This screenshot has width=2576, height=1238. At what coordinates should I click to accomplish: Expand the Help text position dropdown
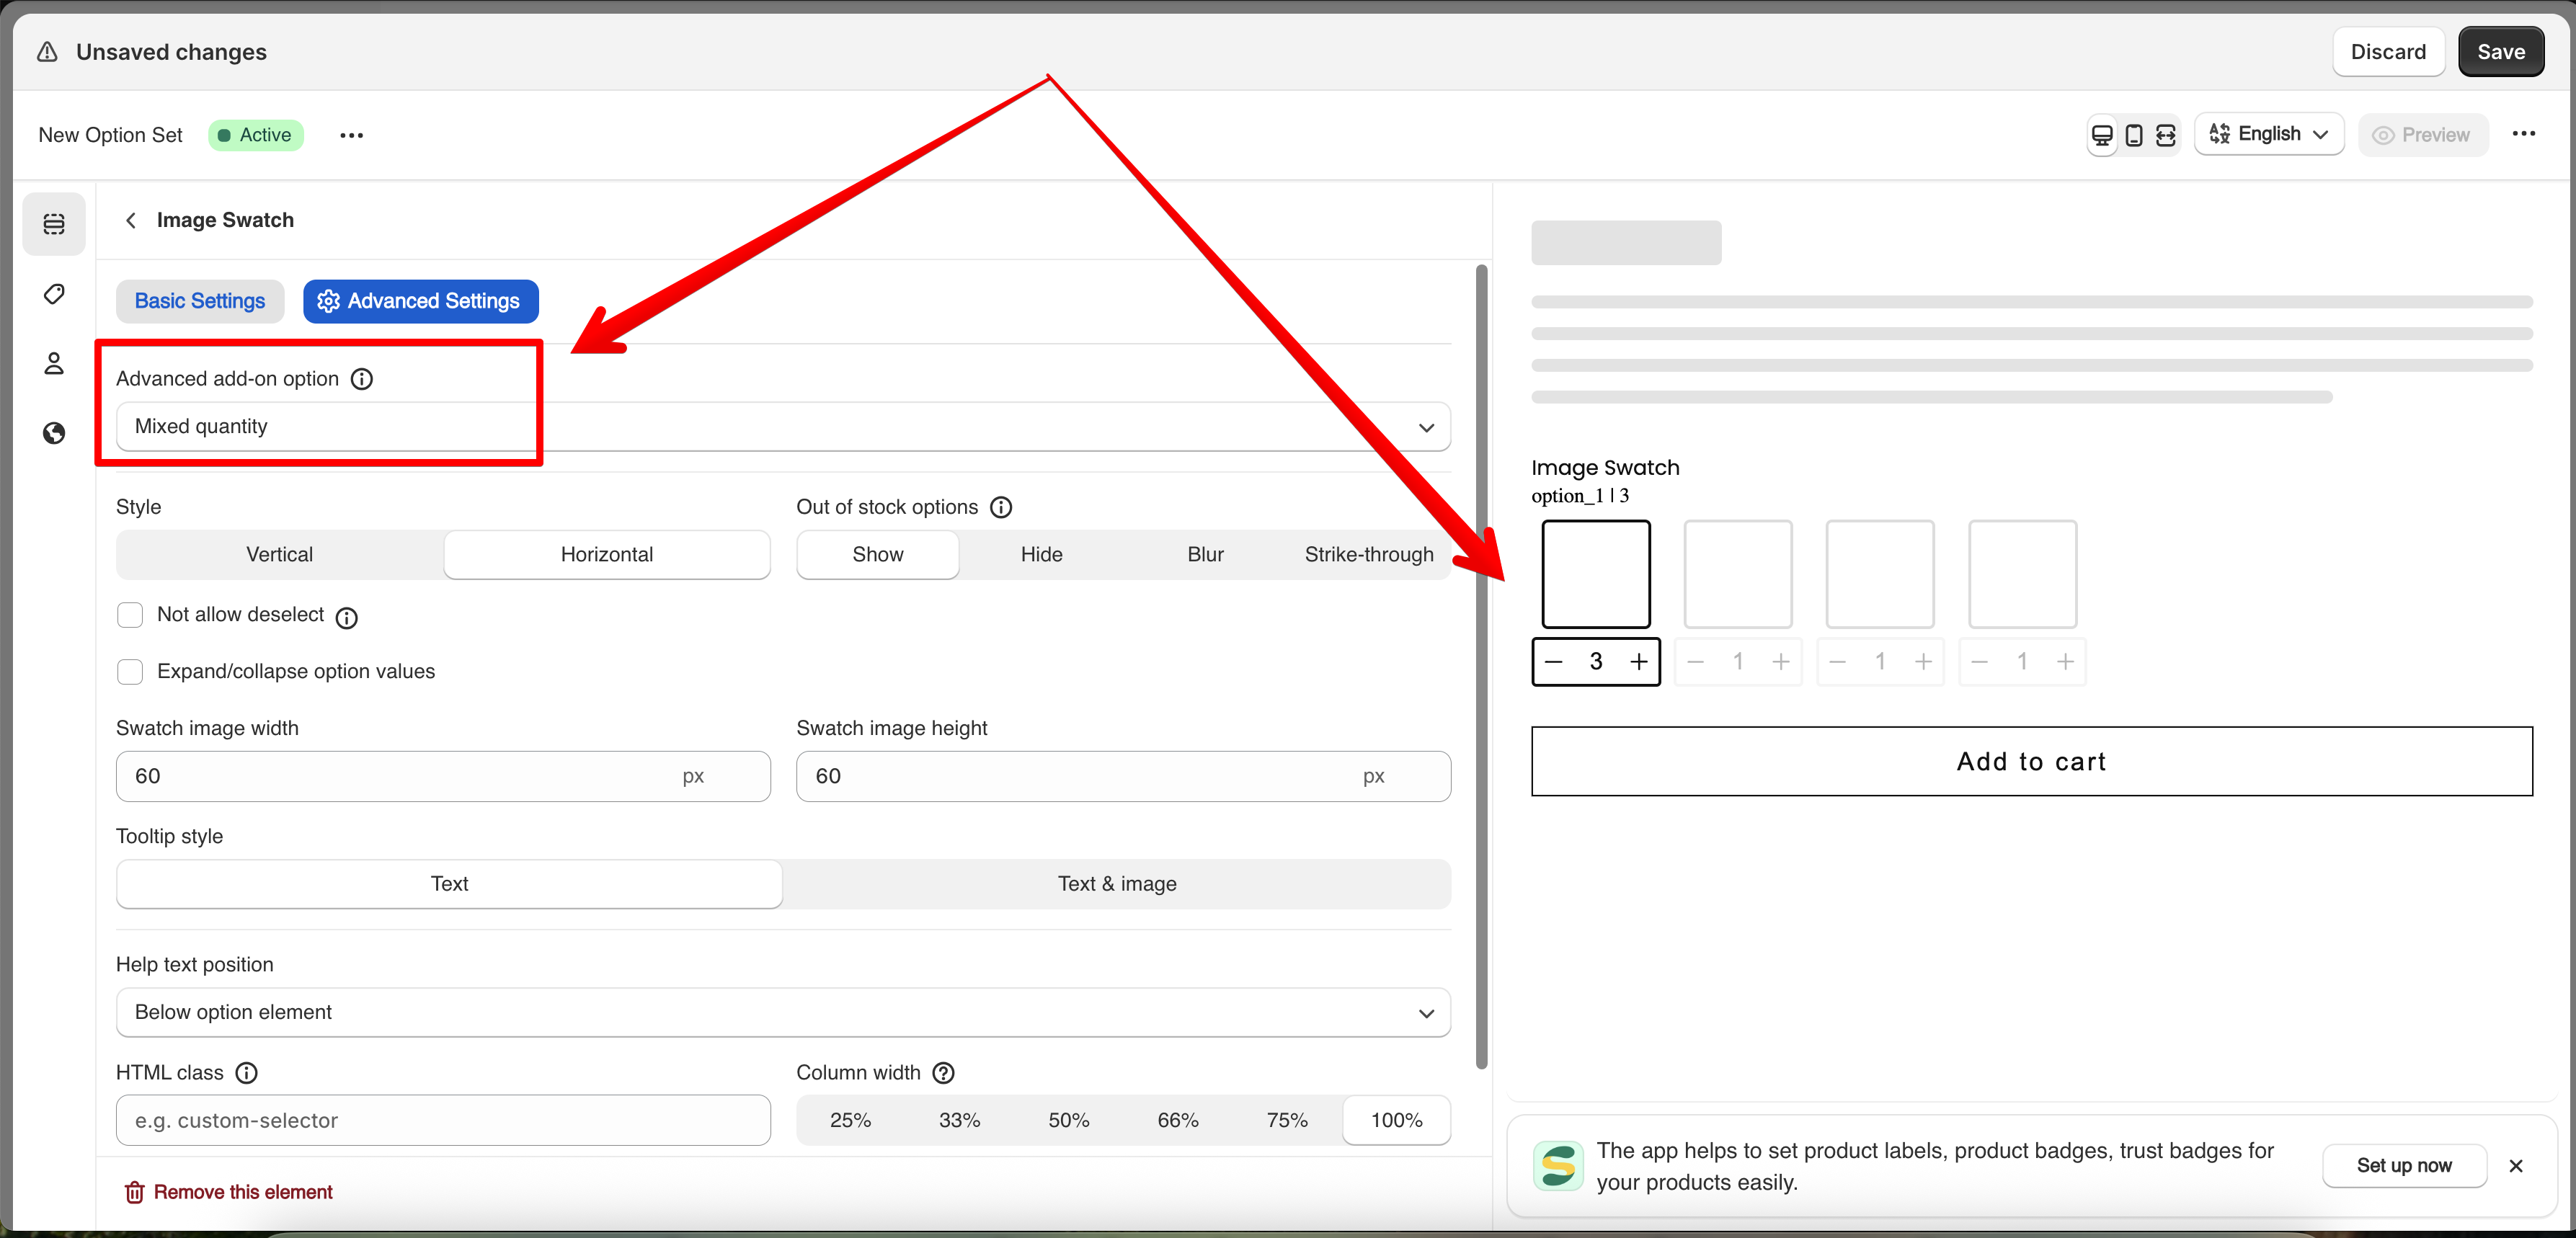(782, 1012)
